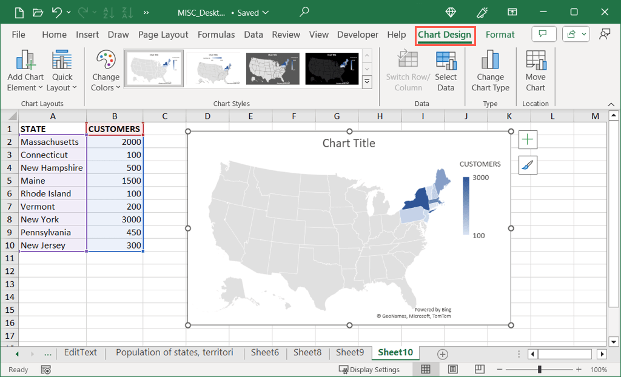This screenshot has height=377, width=621.
Task: Select the dark black map style thumbnail
Action: point(332,67)
